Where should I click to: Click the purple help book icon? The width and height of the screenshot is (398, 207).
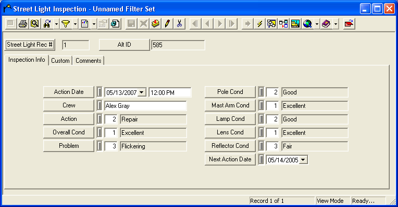pyautogui.click(x=326, y=24)
